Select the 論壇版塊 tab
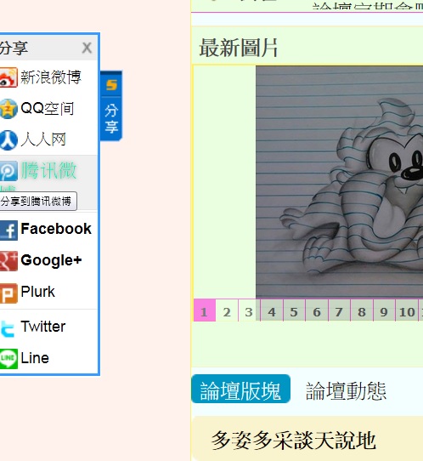The width and height of the screenshot is (423, 461). (240, 389)
